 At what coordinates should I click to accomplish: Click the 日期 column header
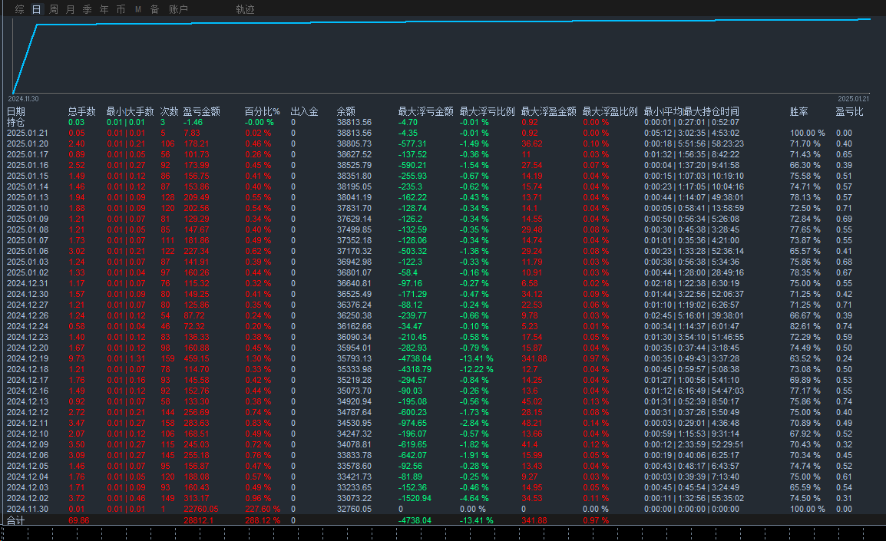tap(16, 111)
